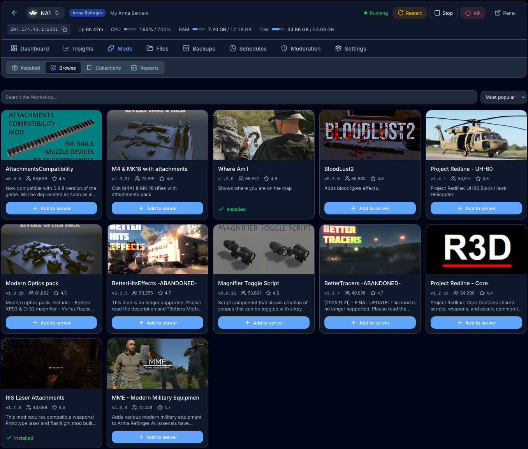The image size is (528, 449).
Task: Copy the server IP address
Action: (x=64, y=29)
